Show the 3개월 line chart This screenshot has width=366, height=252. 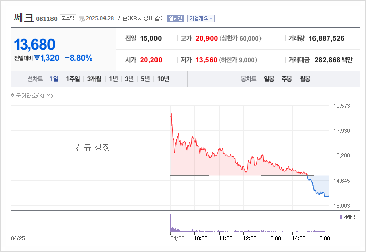94,79
